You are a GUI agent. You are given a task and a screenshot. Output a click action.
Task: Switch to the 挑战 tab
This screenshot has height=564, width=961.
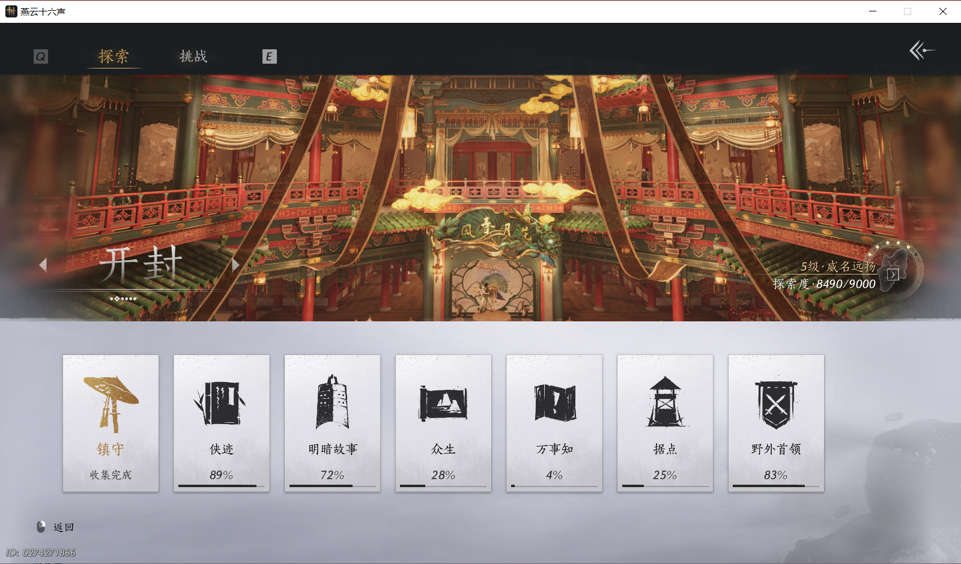tap(193, 56)
